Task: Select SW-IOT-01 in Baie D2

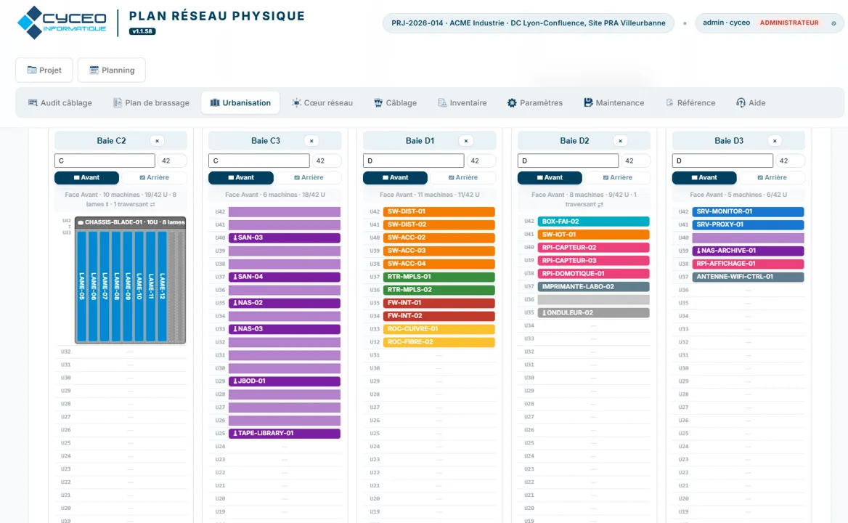Action: (x=594, y=235)
